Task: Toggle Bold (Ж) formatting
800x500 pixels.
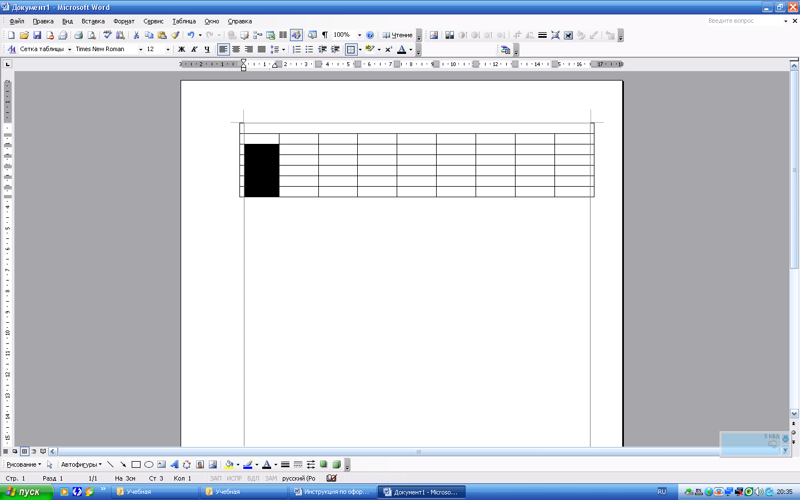Action: pyautogui.click(x=181, y=49)
